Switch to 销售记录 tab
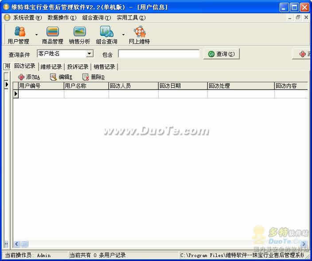The width and height of the screenshot is (312, 261). pos(104,67)
